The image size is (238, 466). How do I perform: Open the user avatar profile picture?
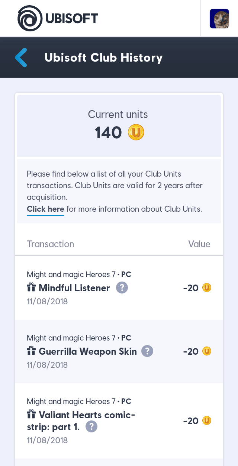pyautogui.click(x=219, y=19)
